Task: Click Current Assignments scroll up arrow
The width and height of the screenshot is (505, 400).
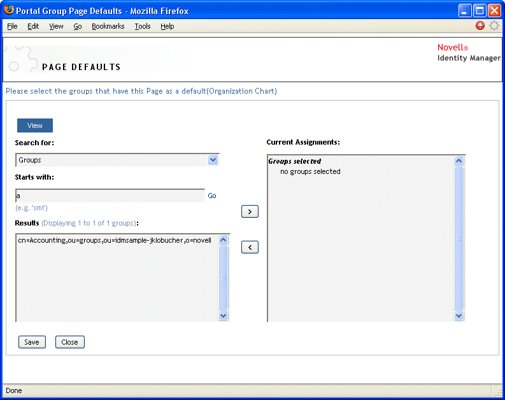Action: coord(459,161)
